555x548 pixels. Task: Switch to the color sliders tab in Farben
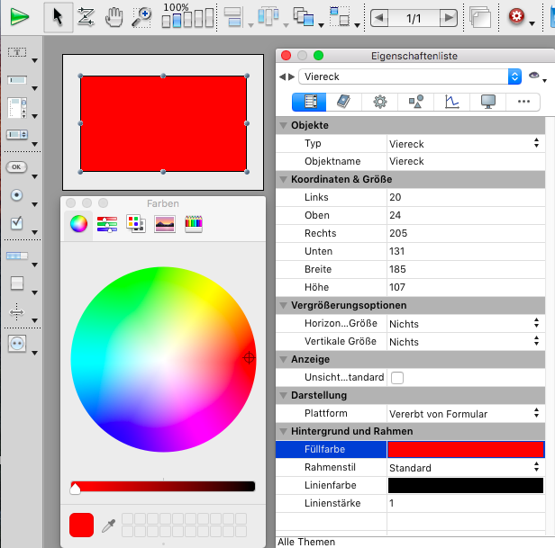(107, 225)
